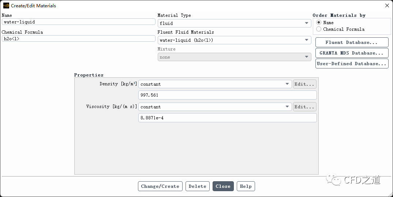Open Help for materials dialog
Image resolution: width=393 pixels, height=197 pixels.
point(246,186)
